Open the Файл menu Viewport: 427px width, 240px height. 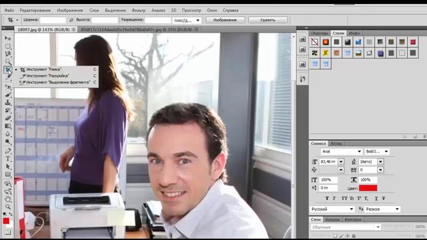pos(9,11)
